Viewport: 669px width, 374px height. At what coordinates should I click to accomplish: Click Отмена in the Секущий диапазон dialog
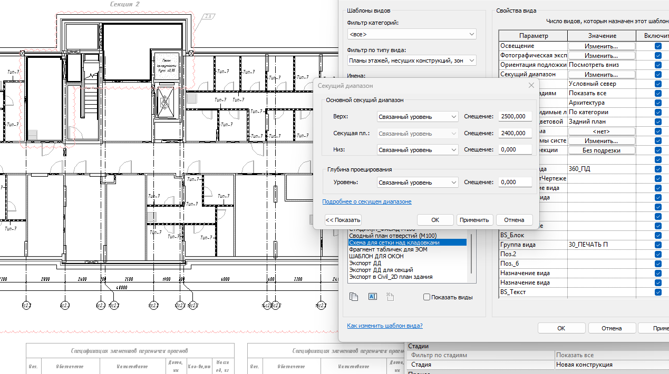(514, 220)
